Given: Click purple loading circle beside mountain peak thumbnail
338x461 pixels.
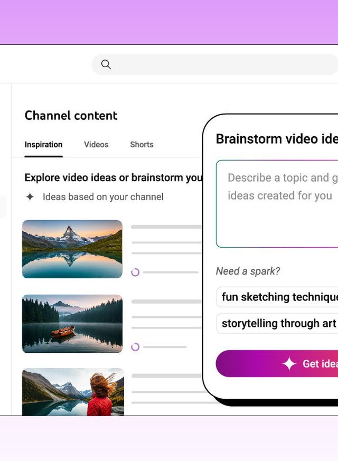Looking at the screenshot, I should [x=135, y=272].
